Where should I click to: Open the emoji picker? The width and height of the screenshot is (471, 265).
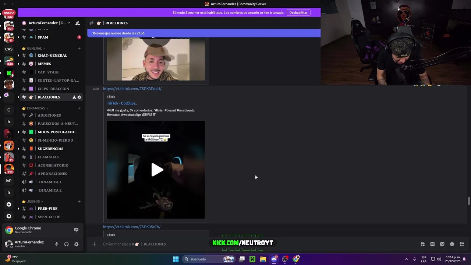tap(452, 244)
